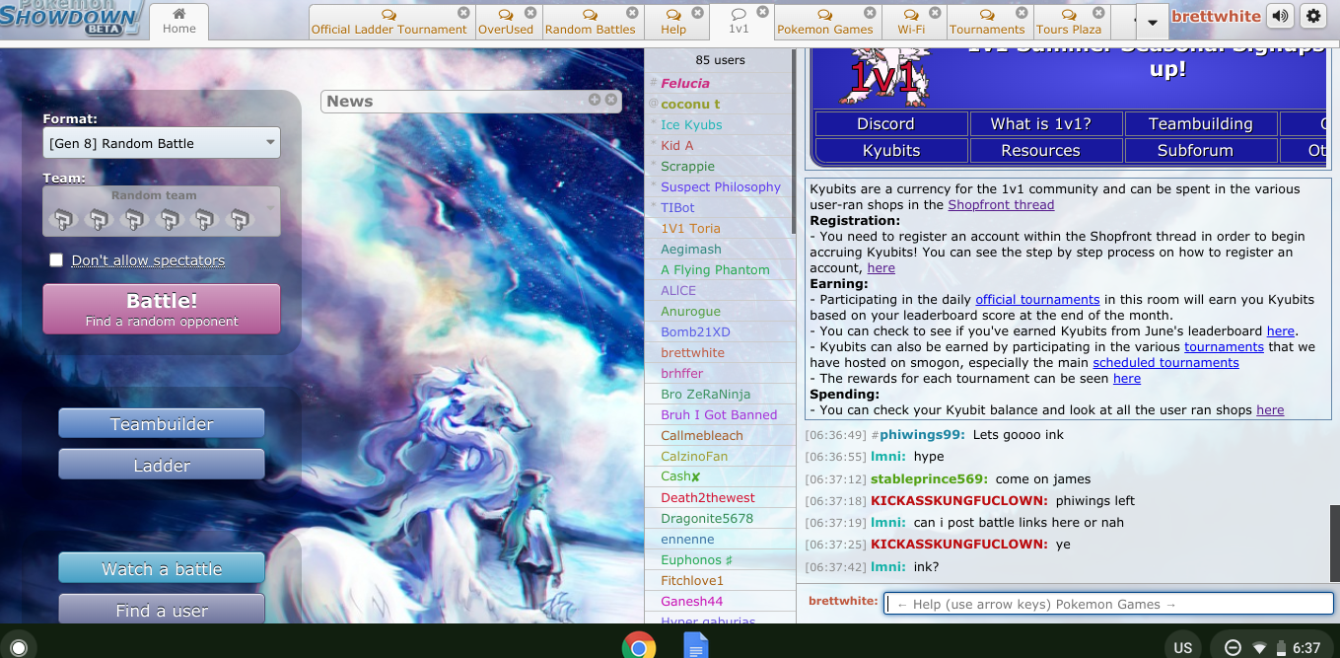Screen dimensions: 1340x658
Task: Open the Help room tab
Action: point(673,22)
